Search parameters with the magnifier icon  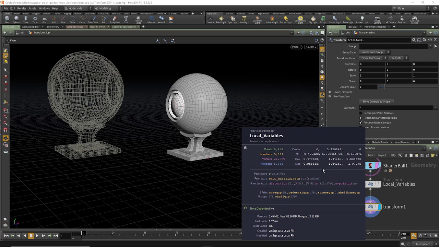[x=425, y=40]
